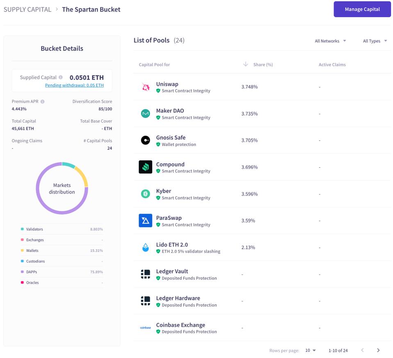Click the green shield under Compound
The height and width of the screenshot is (358, 393).
coord(158,171)
